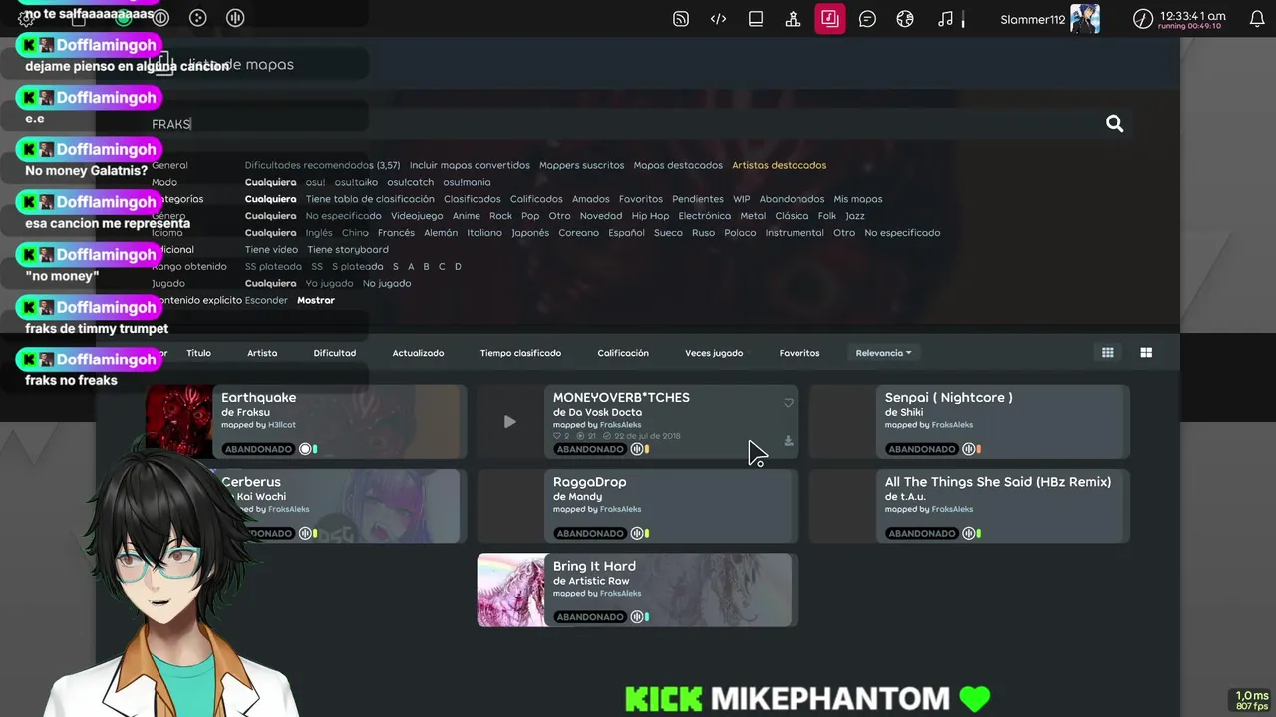This screenshot has height=717, width=1276.
Task: Sort results by Dificultad
Action: pyautogui.click(x=335, y=353)
